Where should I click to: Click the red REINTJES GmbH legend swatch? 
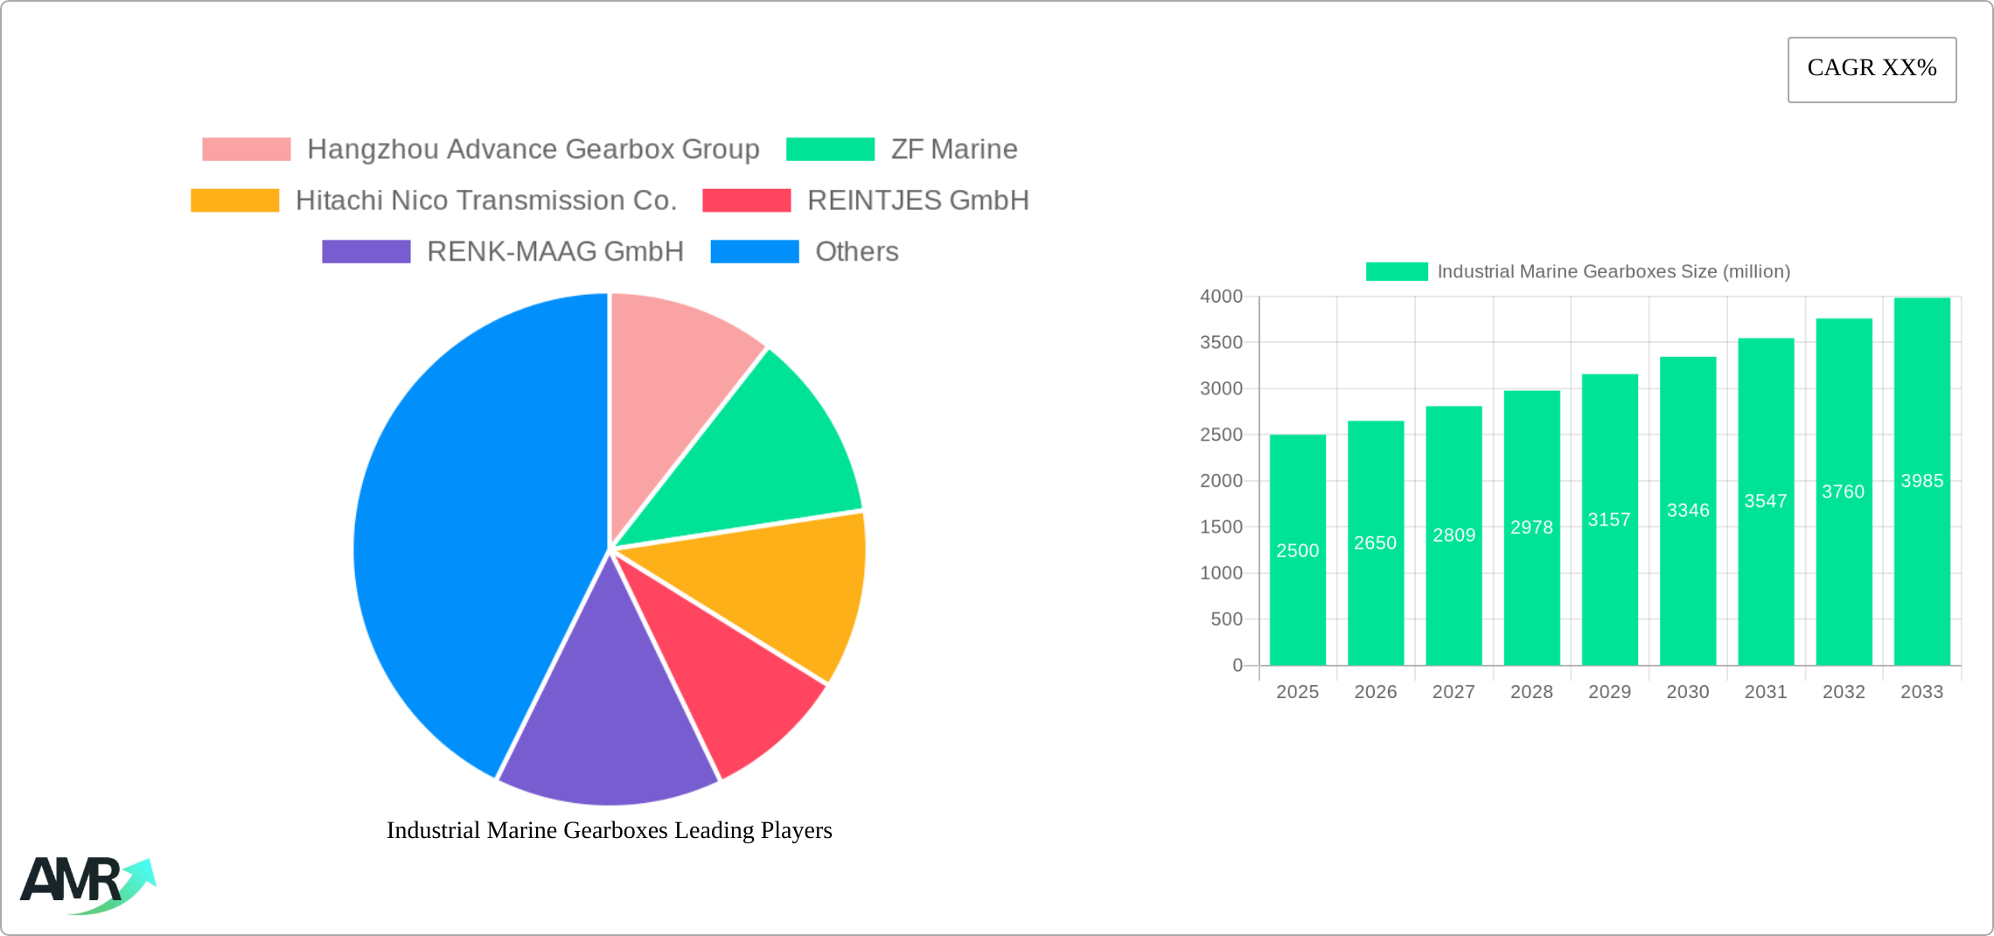tap(748, 200)
